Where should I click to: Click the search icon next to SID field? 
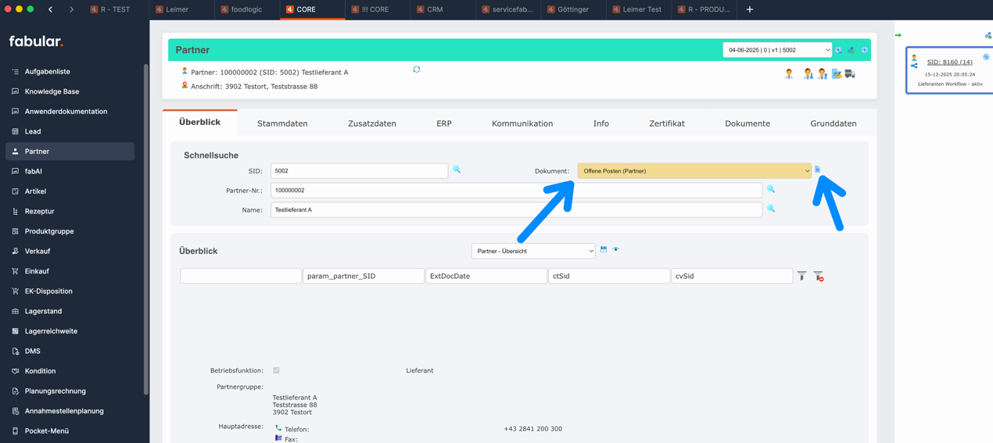tap(457, 170)
